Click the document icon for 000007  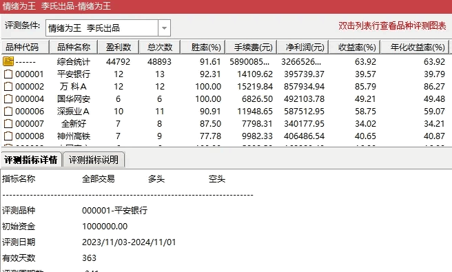[8, 124]
